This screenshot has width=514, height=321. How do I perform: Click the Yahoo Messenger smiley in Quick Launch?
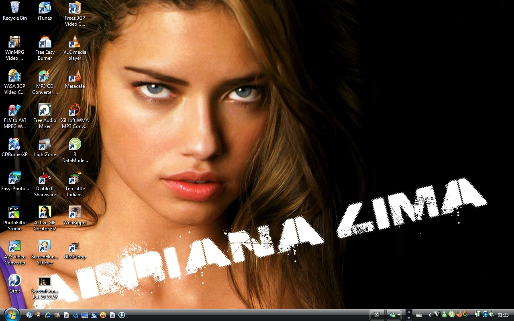[103, 315]
